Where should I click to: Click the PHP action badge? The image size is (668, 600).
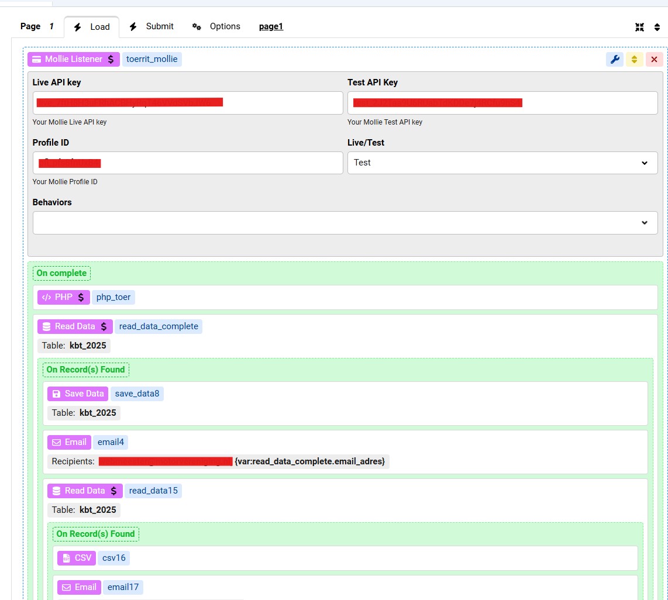tap(64, 297)
